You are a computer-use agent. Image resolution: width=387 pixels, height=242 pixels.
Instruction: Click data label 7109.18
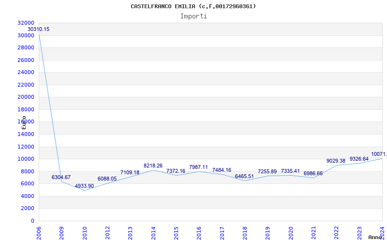pyautogui.click(x=130, y=172)
